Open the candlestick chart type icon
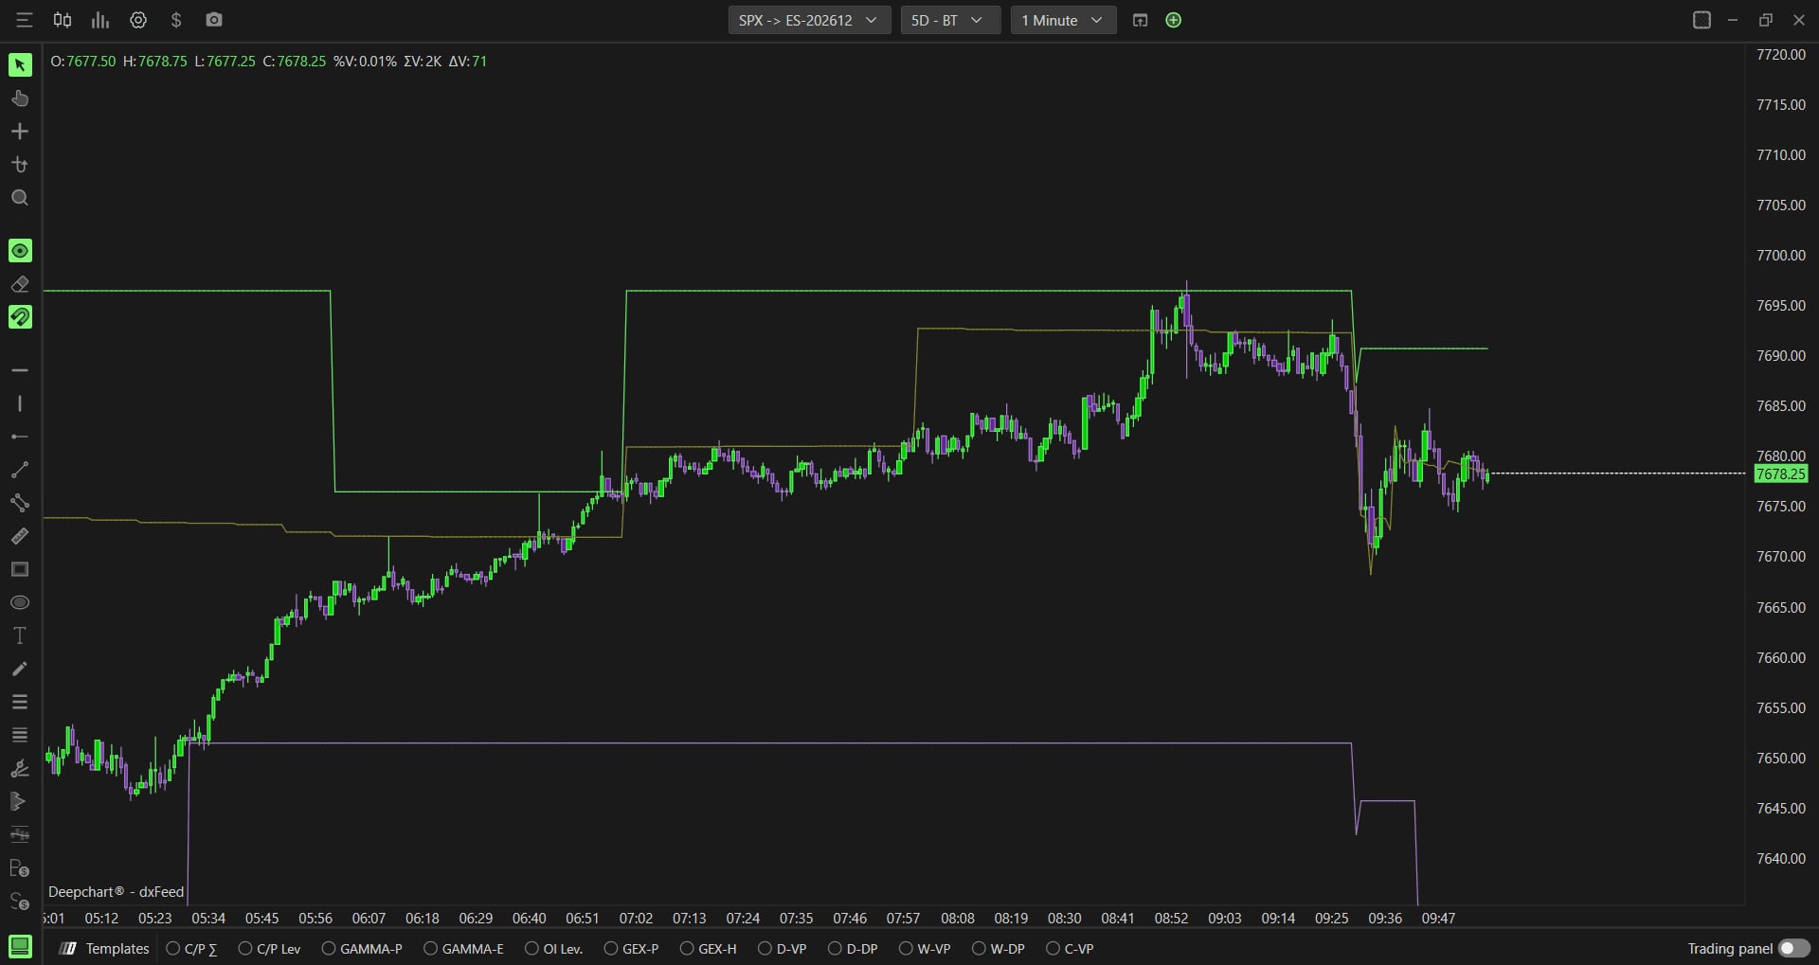The width and height of the screenshot is (1819, 965). [x=63, y=20]
